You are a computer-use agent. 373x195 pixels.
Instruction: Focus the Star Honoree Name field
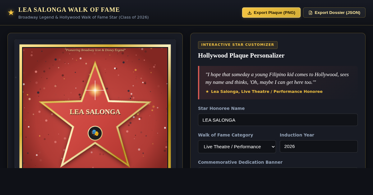tap(278, 120)
